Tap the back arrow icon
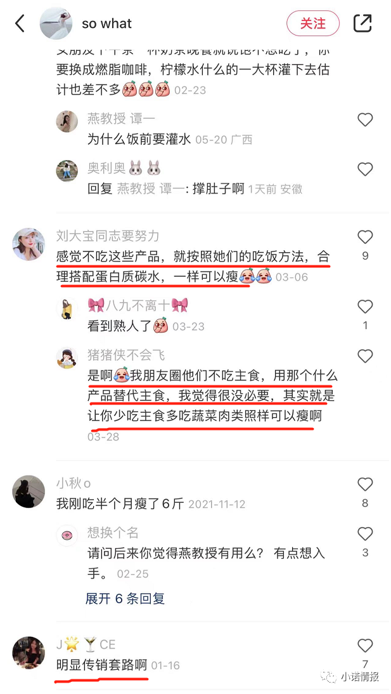Viewport: 391px width, 694px height. [20, 23]
